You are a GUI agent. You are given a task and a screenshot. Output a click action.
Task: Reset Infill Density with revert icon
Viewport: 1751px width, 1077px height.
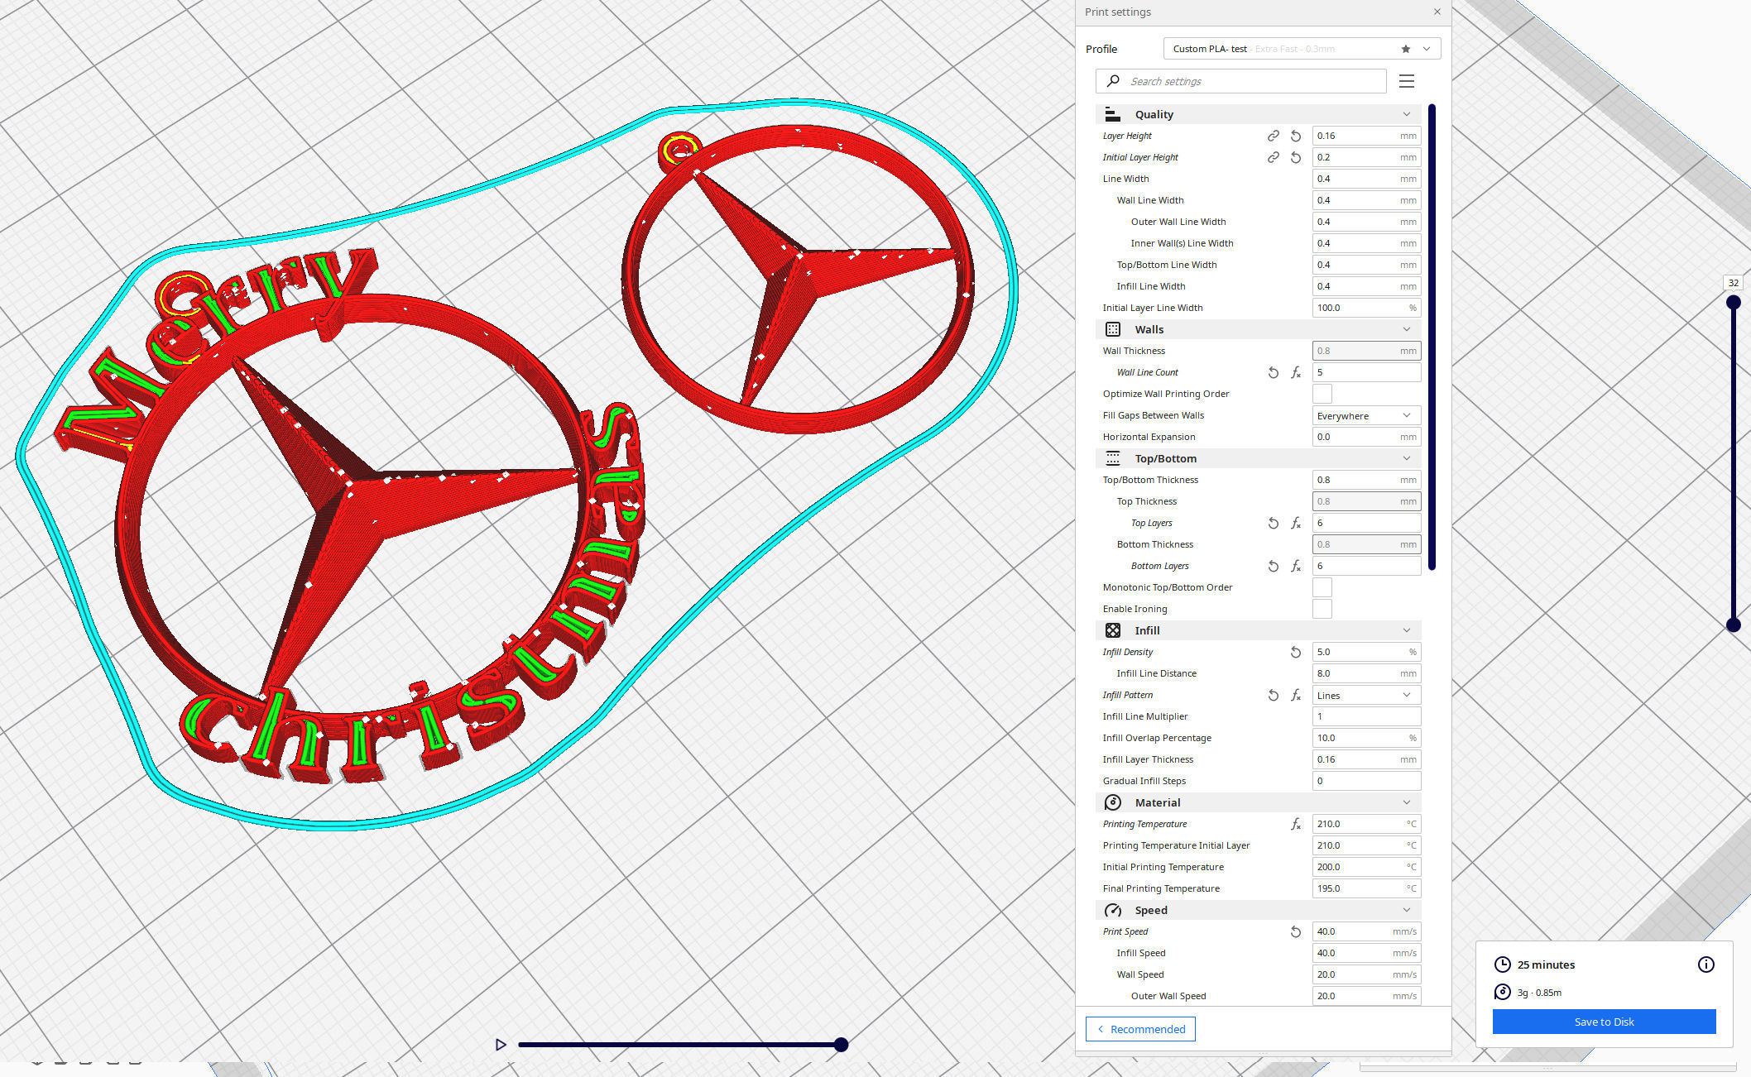pyautogui.click(x=1296, y=652)
